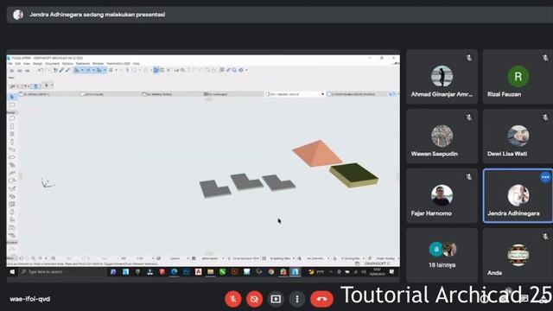Screen dimensions: 553x311
Task: Open three-dot options on Jendra Adhinegara tile
Action: click(545, 177)
